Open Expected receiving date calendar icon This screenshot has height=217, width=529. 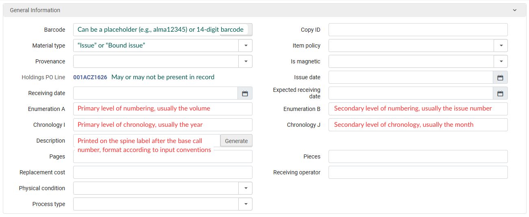500,93
